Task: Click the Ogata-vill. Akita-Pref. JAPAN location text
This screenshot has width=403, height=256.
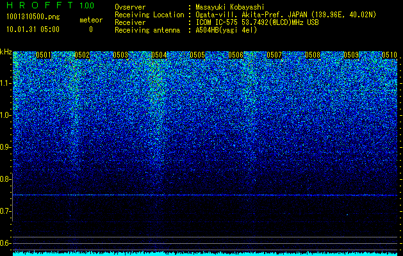Action: (286, 15)
